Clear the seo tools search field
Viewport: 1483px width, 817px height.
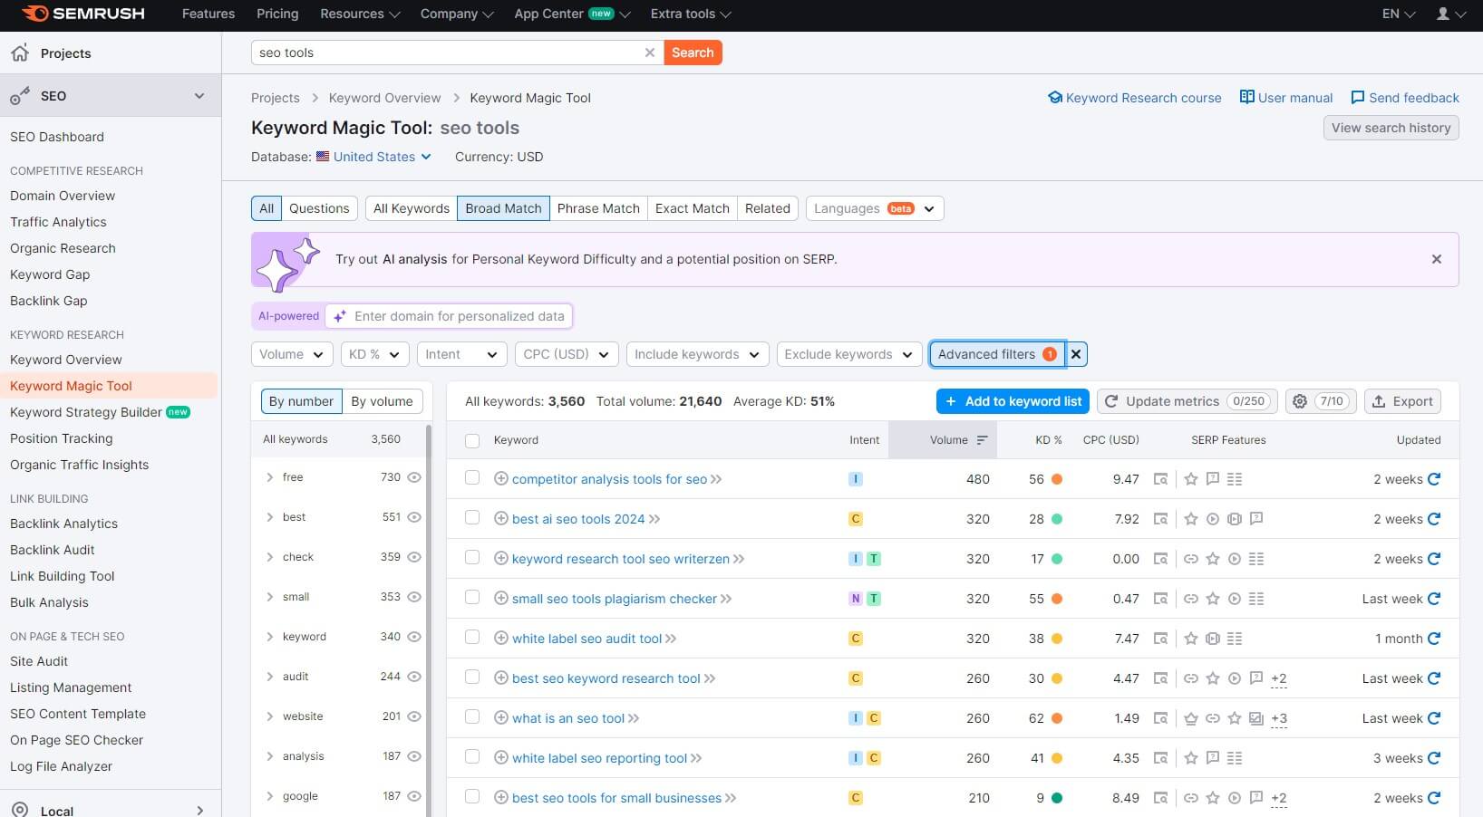[649, 53]
